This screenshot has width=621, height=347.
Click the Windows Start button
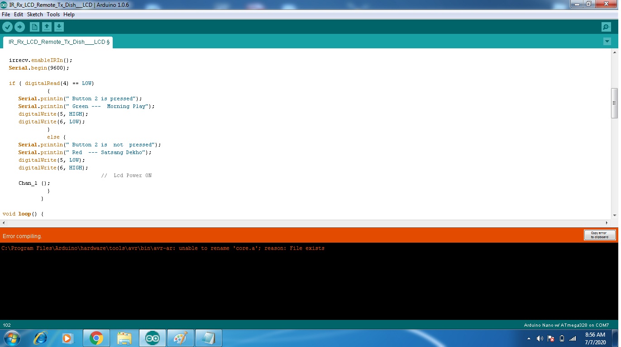[x=11, y=338]
